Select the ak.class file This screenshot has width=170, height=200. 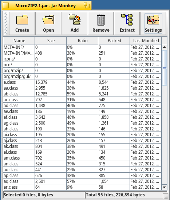(82, 146)
